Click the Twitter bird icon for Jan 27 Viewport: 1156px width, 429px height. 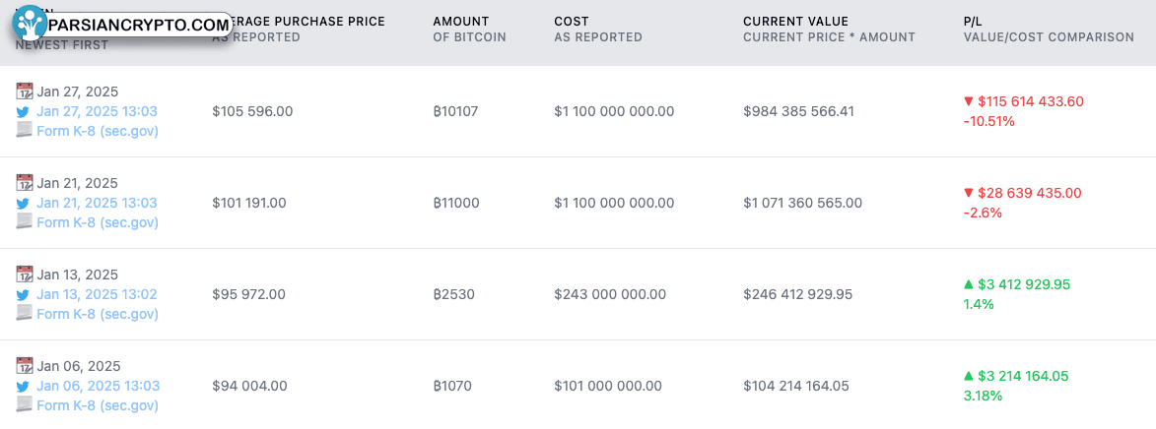coord(24,112)
